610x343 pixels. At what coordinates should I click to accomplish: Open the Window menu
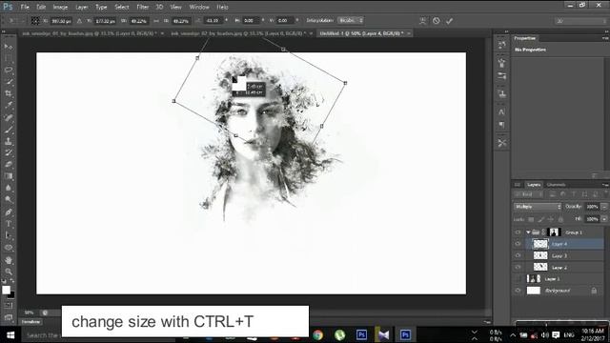pos(199,7)
